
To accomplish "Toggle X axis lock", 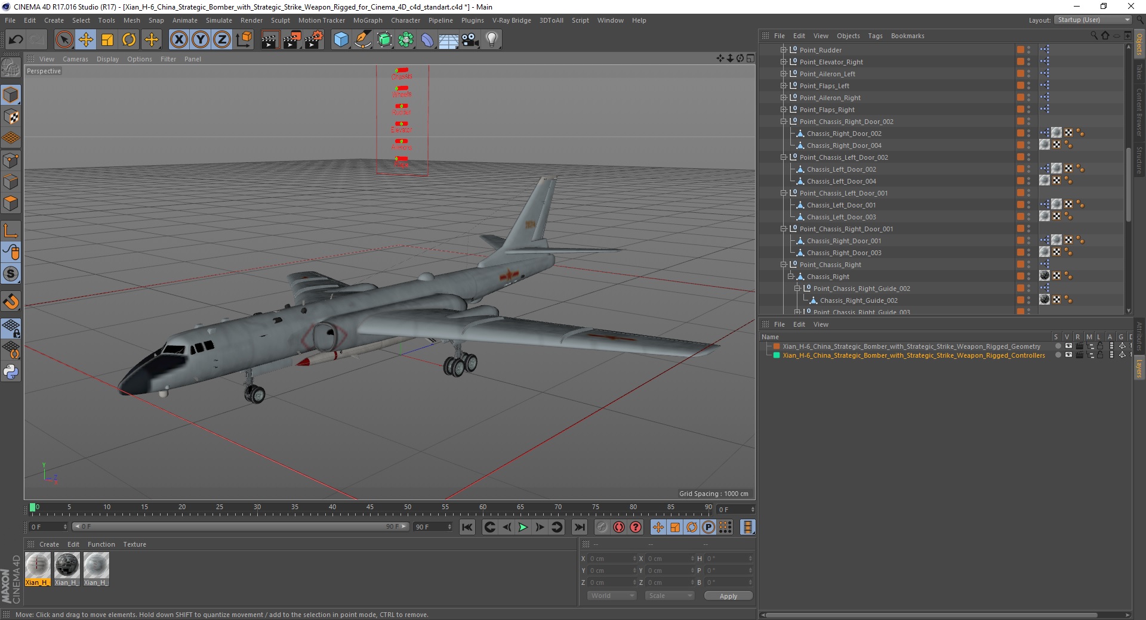I will click(178, 40).
